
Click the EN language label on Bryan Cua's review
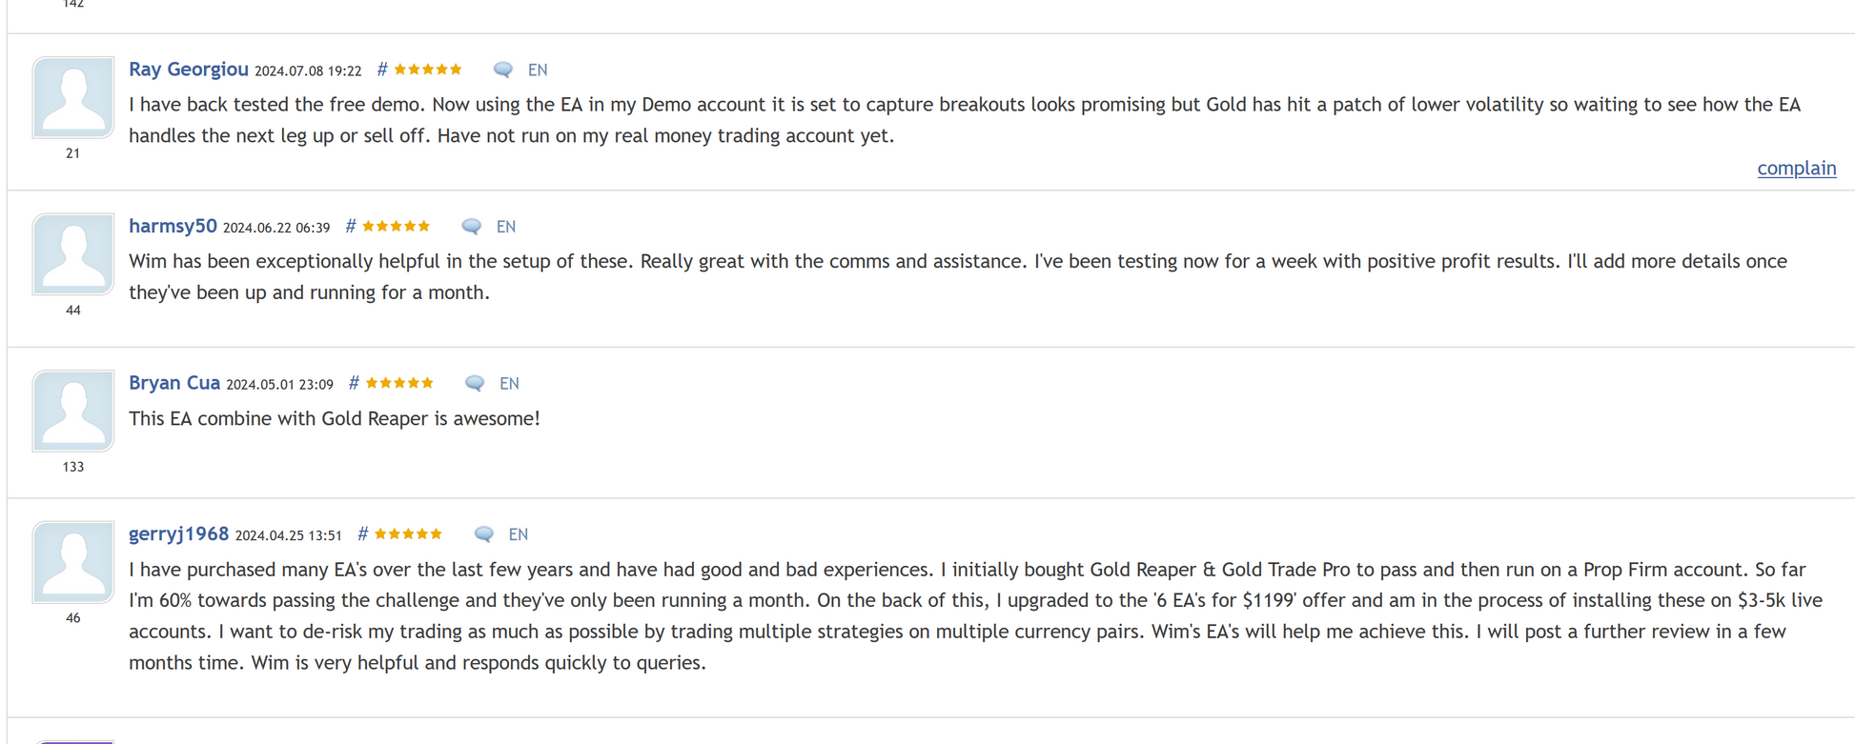pos(509,383)
